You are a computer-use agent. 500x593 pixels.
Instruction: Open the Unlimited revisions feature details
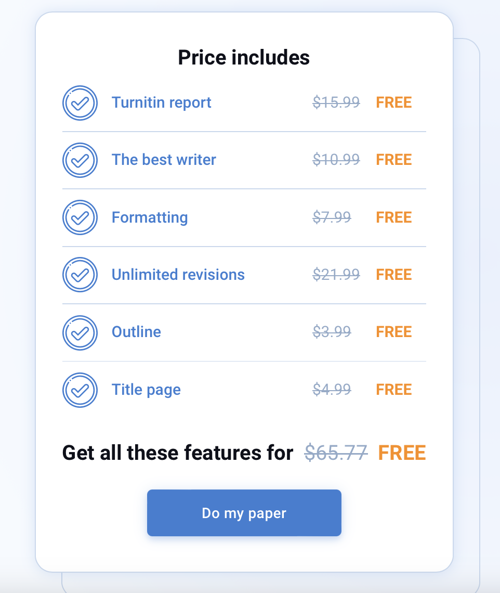pyautogui.click(x=178, y=275)
